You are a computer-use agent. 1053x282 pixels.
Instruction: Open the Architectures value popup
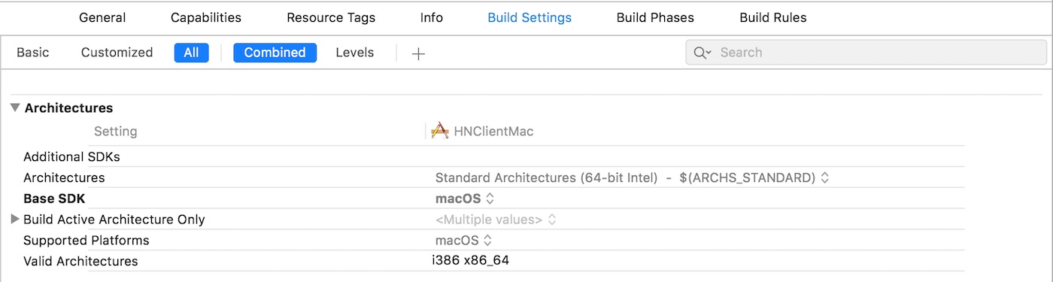(632, 178)
